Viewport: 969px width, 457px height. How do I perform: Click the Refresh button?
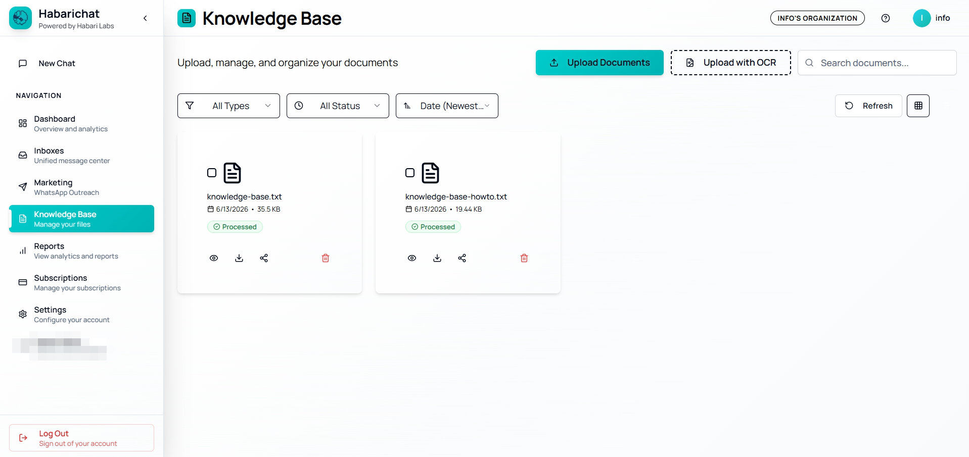pyautogui.click(x=868, y=106)
